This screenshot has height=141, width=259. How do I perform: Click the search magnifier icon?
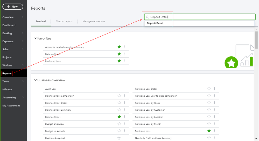coord(148,17)
